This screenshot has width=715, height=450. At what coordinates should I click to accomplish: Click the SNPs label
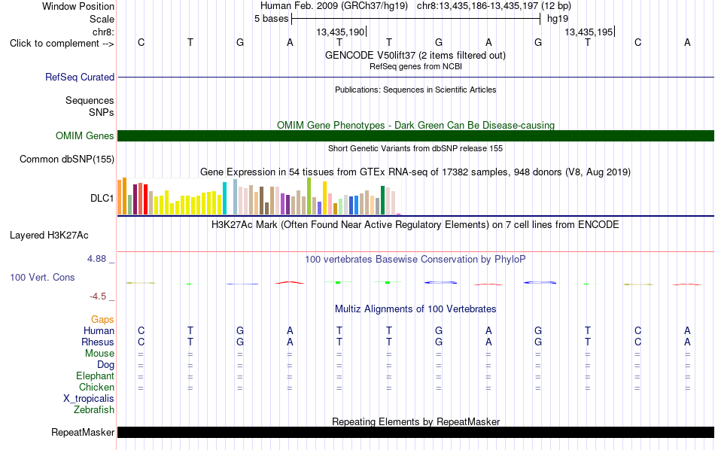[x=102, y=112]
